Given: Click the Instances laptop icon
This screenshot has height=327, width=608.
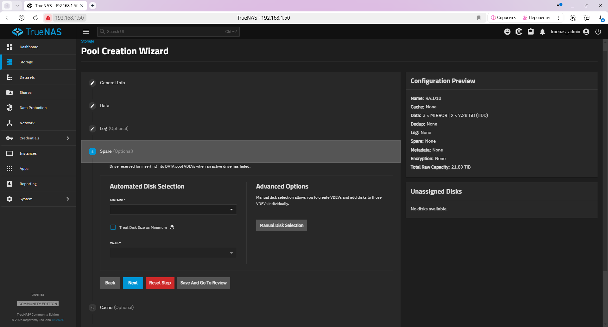Looking at the screenshot, I should click(9, 153).
